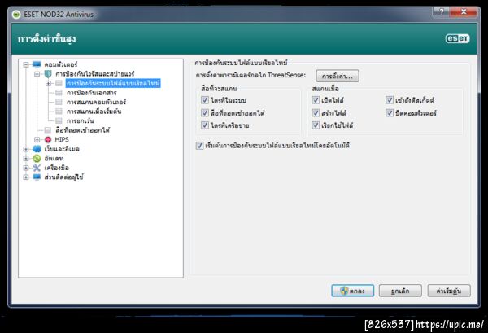The height and width of the screenshot is (333, 488).
Task: Expand the HIPS tree node
Action: [x=37, y=139]
